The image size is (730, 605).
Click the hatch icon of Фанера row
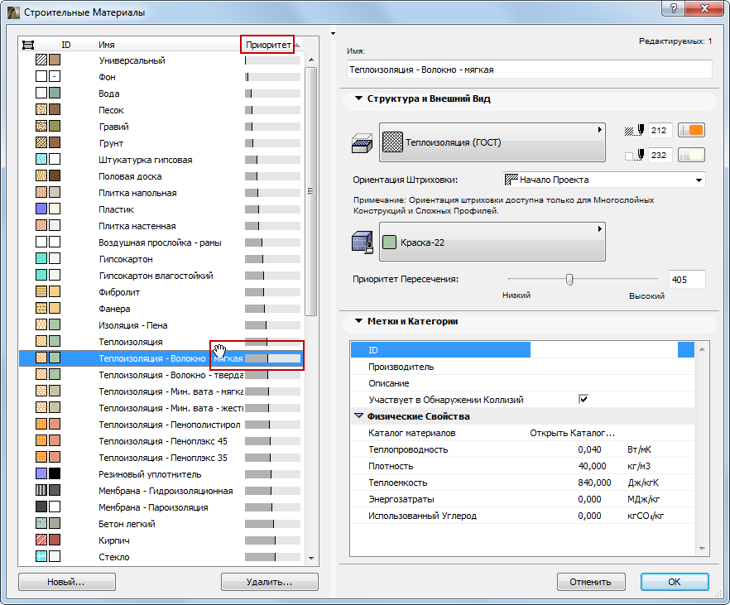click(41, 308)
